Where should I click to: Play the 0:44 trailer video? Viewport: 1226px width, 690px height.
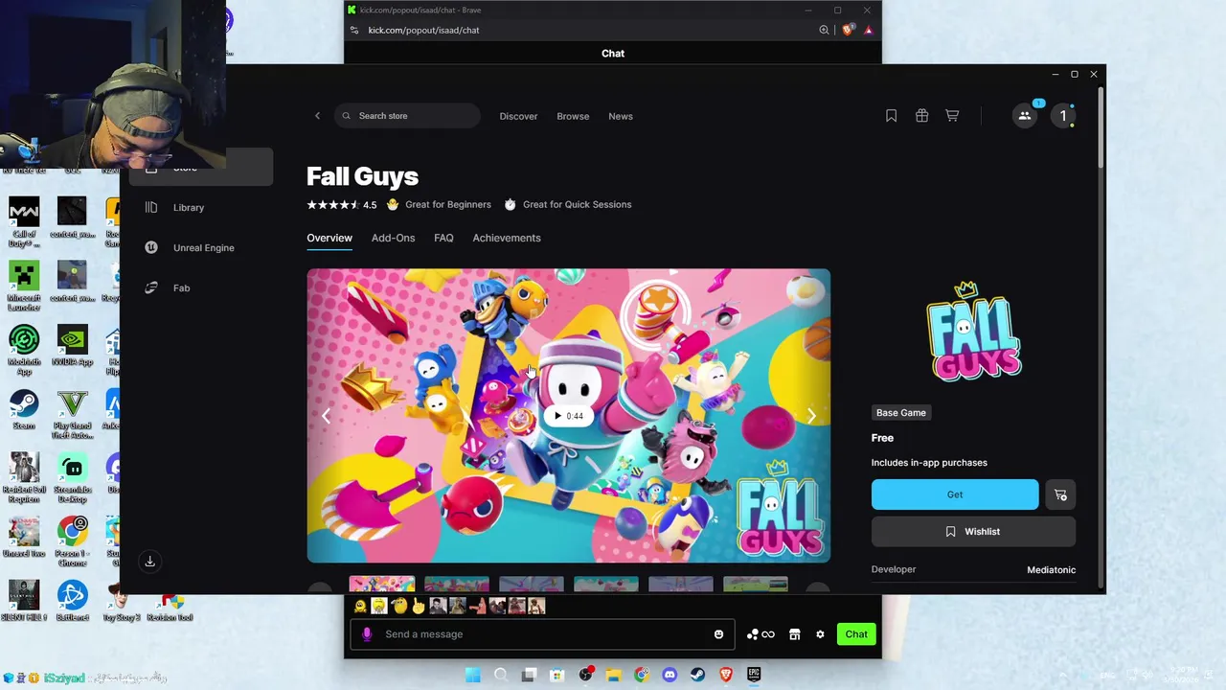pyautogui.click(x=568, y=416)
